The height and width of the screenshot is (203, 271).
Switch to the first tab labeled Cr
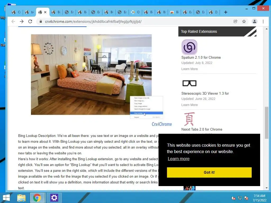tap(16, 12)
